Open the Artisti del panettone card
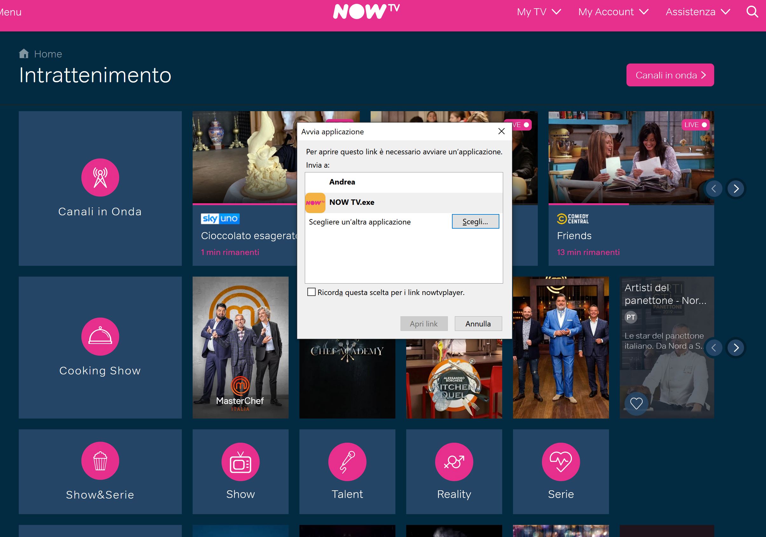 click(x=667, y=347)
